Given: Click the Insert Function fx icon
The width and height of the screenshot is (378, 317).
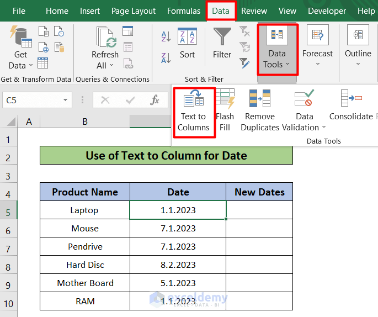Looking at the screenshot, I should pos(155,100).
